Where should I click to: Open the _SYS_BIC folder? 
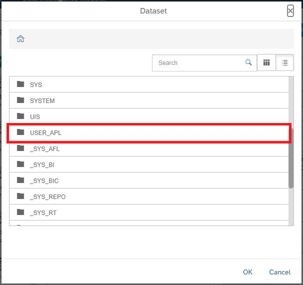tap(44, 181)
